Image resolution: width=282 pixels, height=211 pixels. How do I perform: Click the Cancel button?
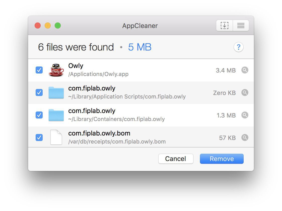pos(176,159)
